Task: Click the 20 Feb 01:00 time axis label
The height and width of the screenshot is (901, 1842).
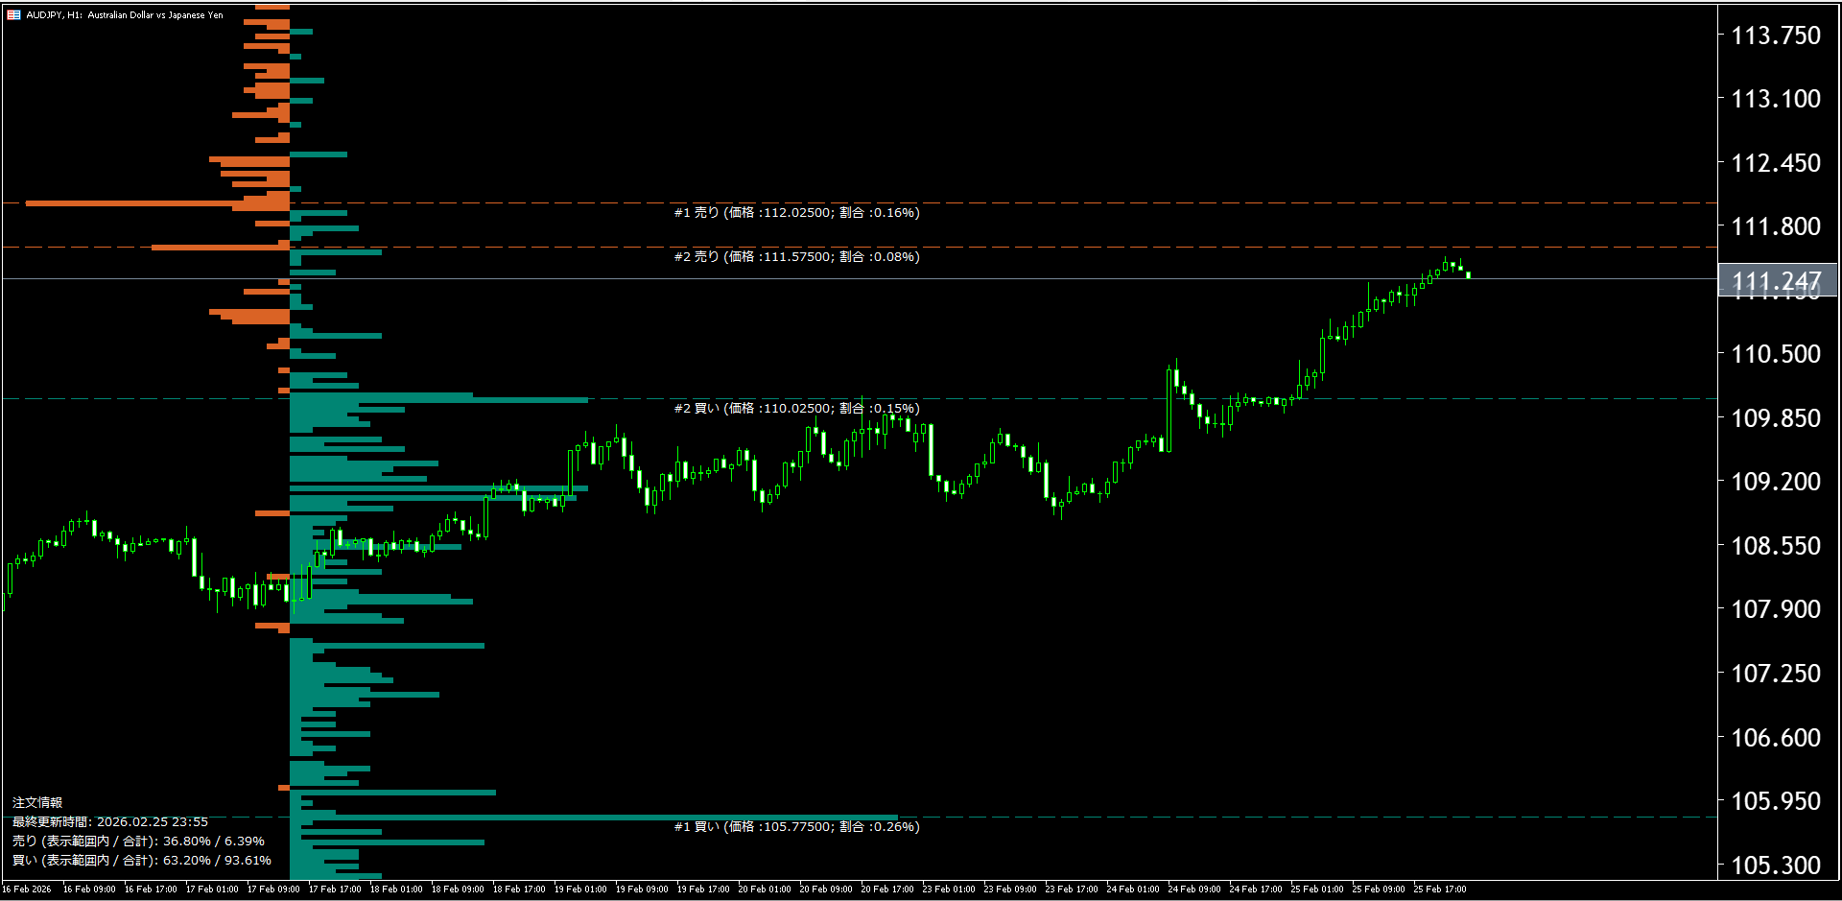Action: pyautogui.click(x=765, y=889)
